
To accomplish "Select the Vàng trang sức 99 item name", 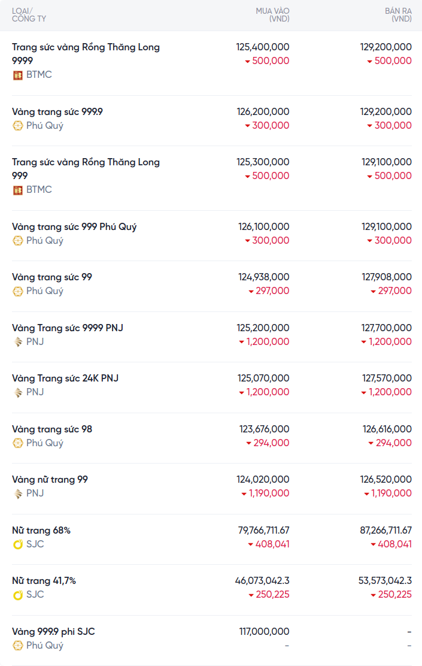I will 52,277.
